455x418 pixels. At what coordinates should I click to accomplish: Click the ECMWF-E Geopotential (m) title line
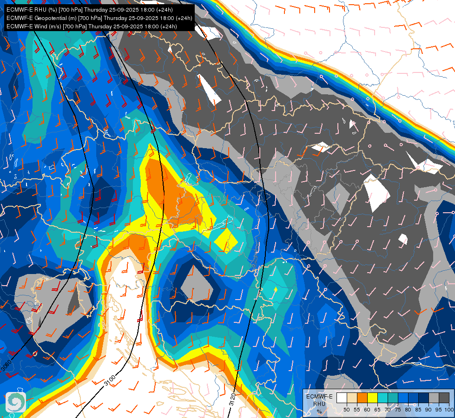[x=99, y=18]
